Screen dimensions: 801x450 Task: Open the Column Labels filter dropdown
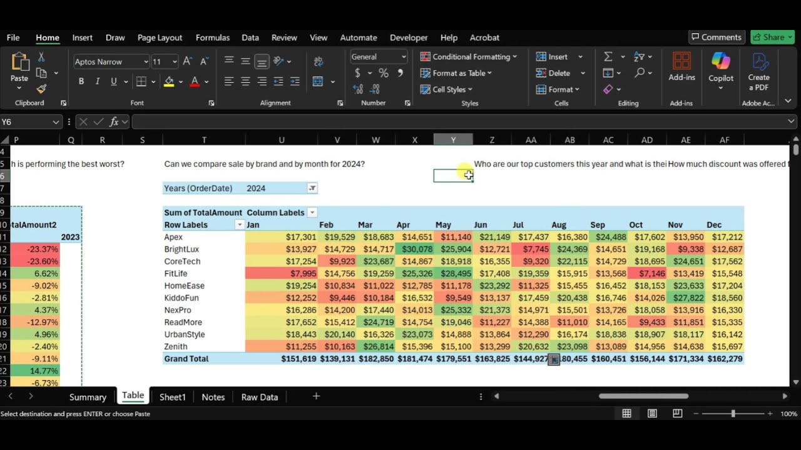(312, 212)
